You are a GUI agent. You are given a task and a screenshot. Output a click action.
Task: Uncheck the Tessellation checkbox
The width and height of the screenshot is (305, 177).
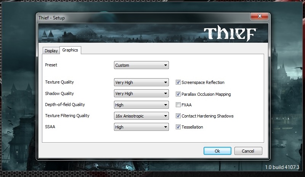(178, 127)
